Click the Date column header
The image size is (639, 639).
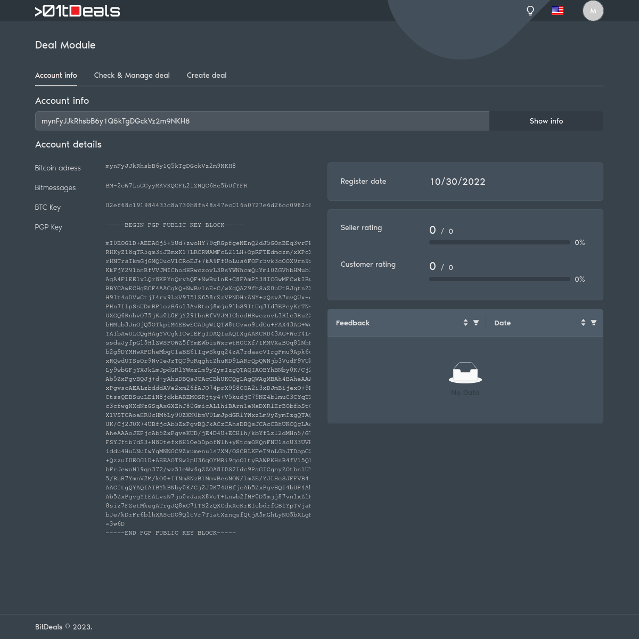click(502, 323)
